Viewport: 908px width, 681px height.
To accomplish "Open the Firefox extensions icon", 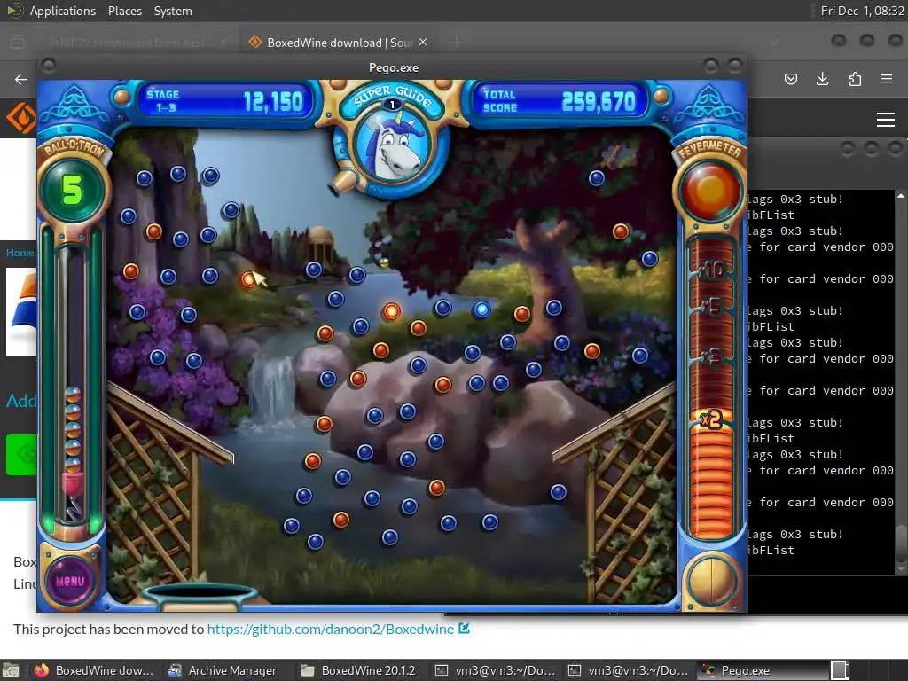I will pos(855,79).
